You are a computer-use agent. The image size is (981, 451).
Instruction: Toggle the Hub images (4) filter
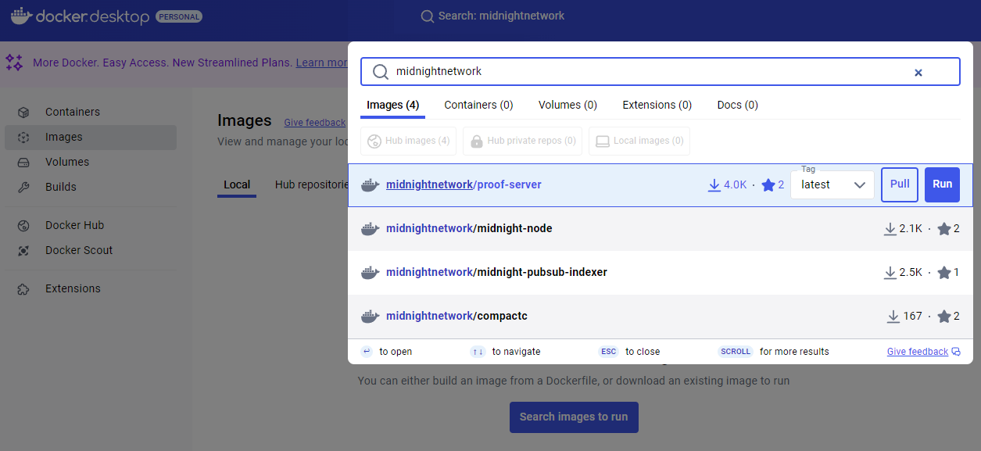(408, 141)
